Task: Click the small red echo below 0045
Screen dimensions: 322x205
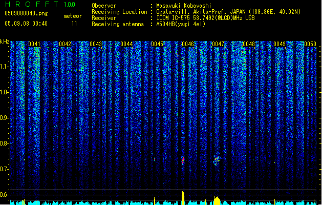Action: (x=155, y=159)
